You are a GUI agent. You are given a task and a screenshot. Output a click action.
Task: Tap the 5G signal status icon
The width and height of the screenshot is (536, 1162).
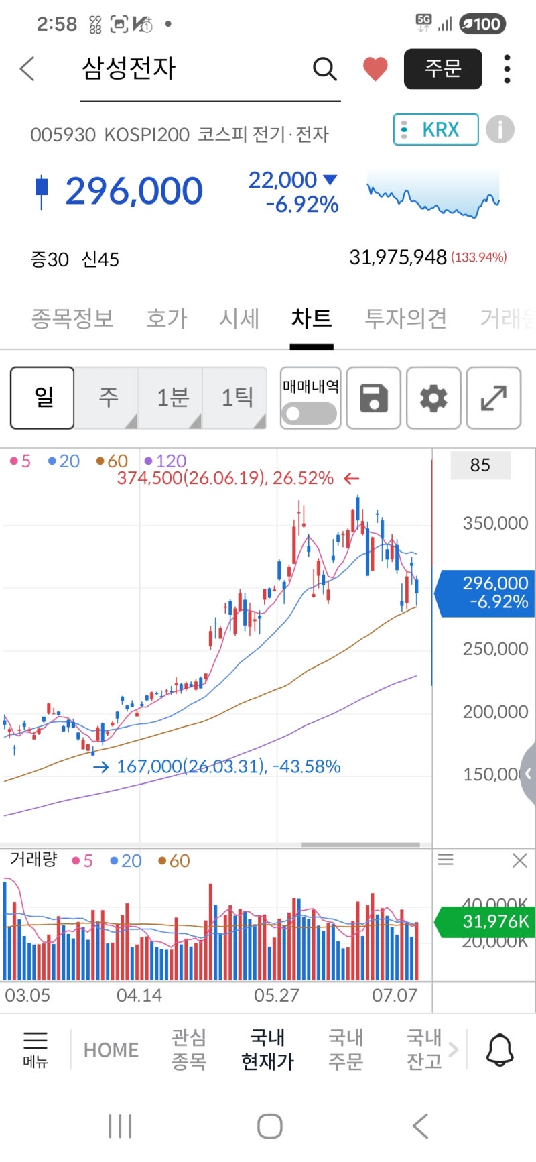tap(423, 23)
